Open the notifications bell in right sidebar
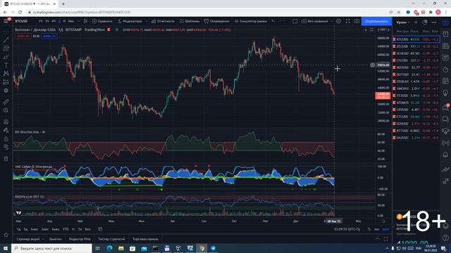Screen dimensions: 451x253 [445, 155]
